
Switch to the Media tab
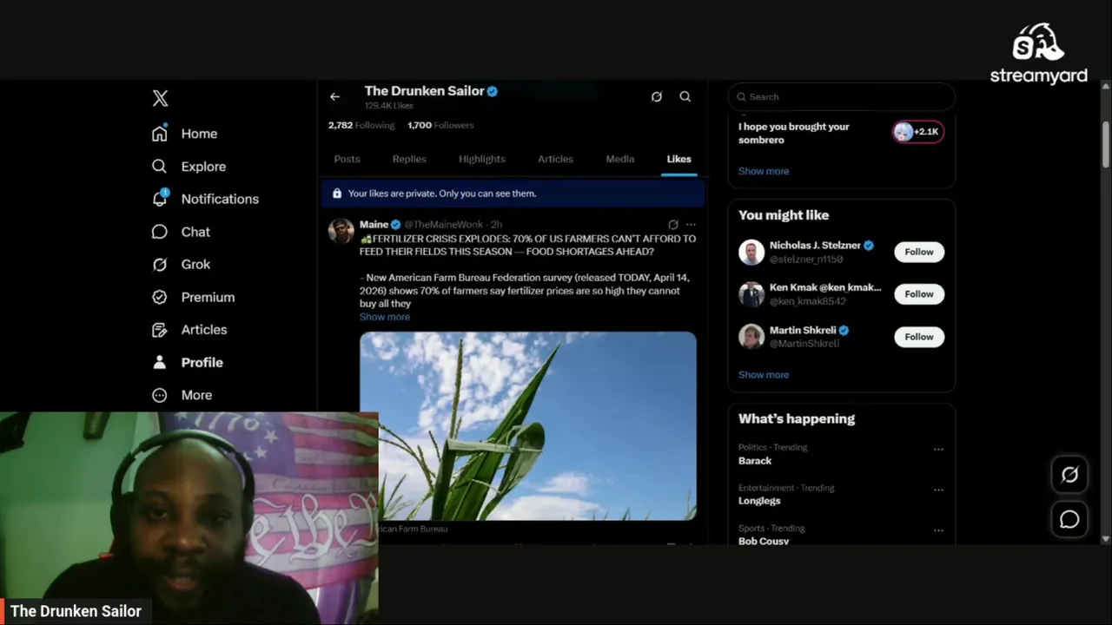tap(620, 159)
